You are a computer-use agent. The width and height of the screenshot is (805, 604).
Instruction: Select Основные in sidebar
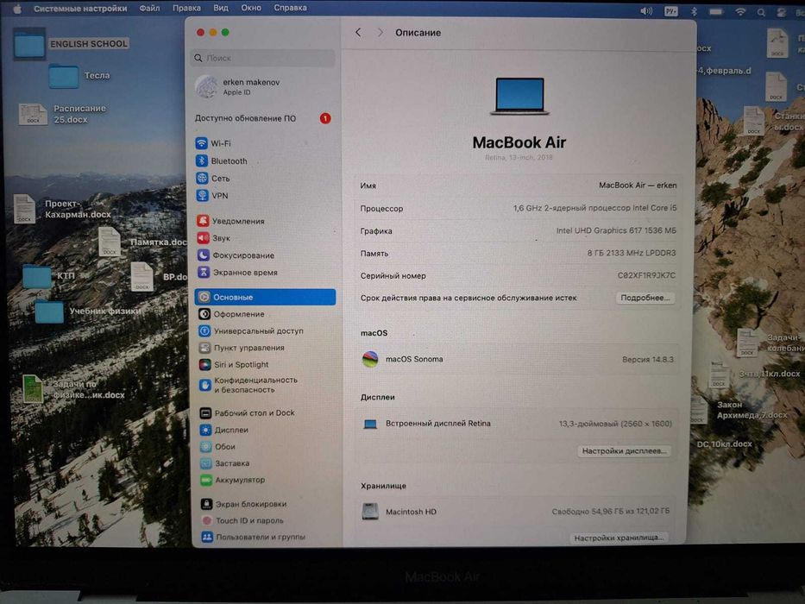click(265, 297)
